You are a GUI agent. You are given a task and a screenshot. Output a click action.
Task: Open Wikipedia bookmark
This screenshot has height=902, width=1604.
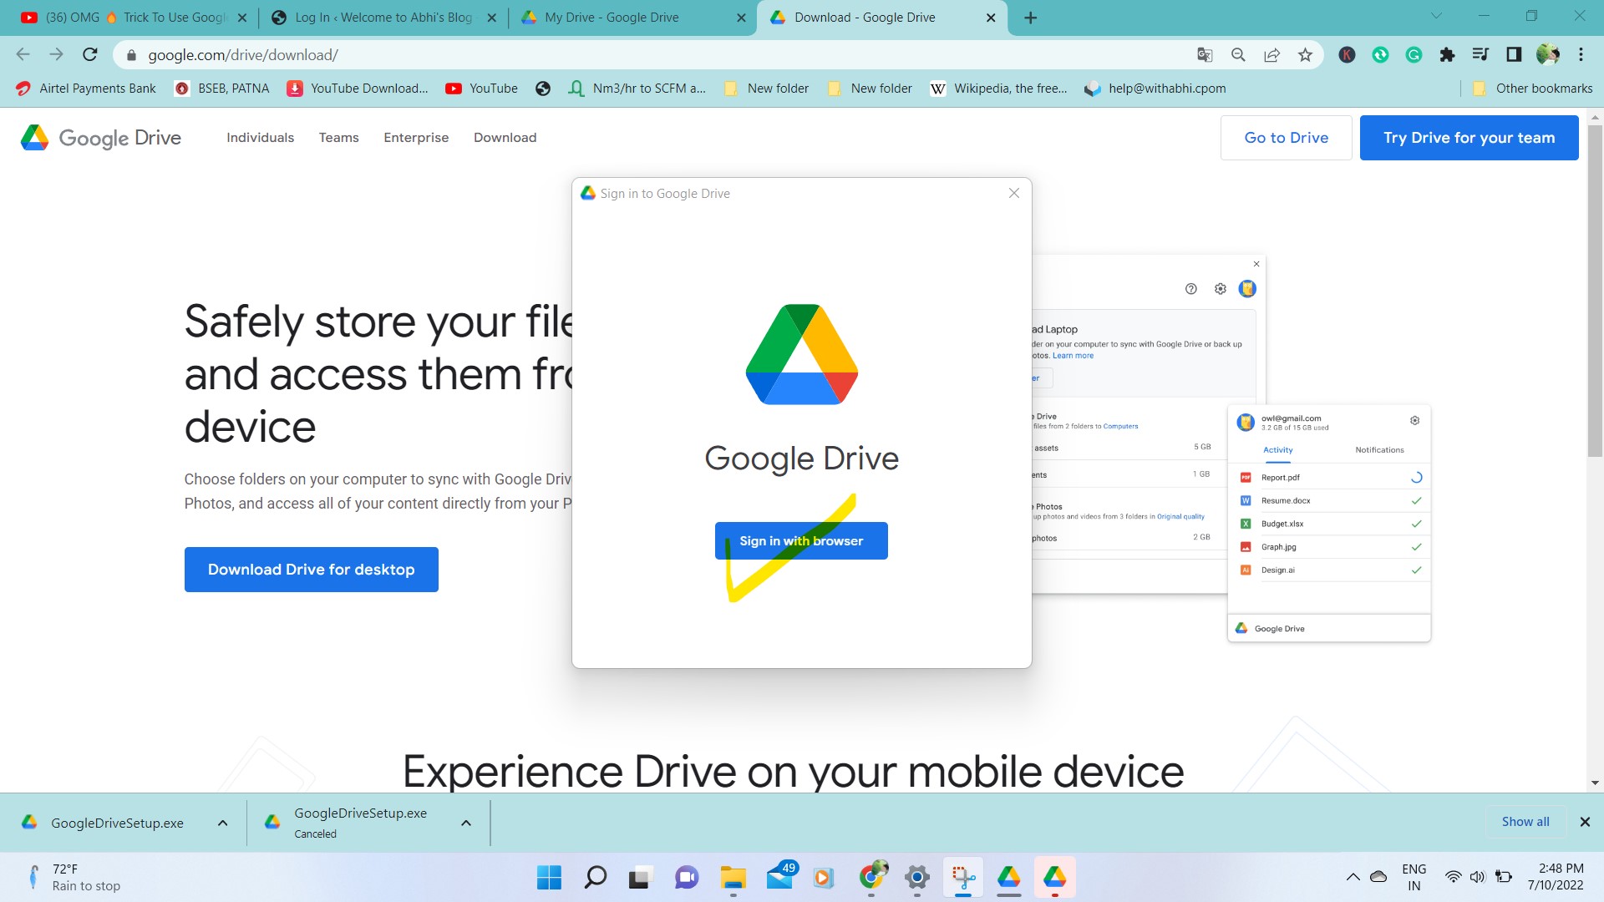(x=998, y=89)
